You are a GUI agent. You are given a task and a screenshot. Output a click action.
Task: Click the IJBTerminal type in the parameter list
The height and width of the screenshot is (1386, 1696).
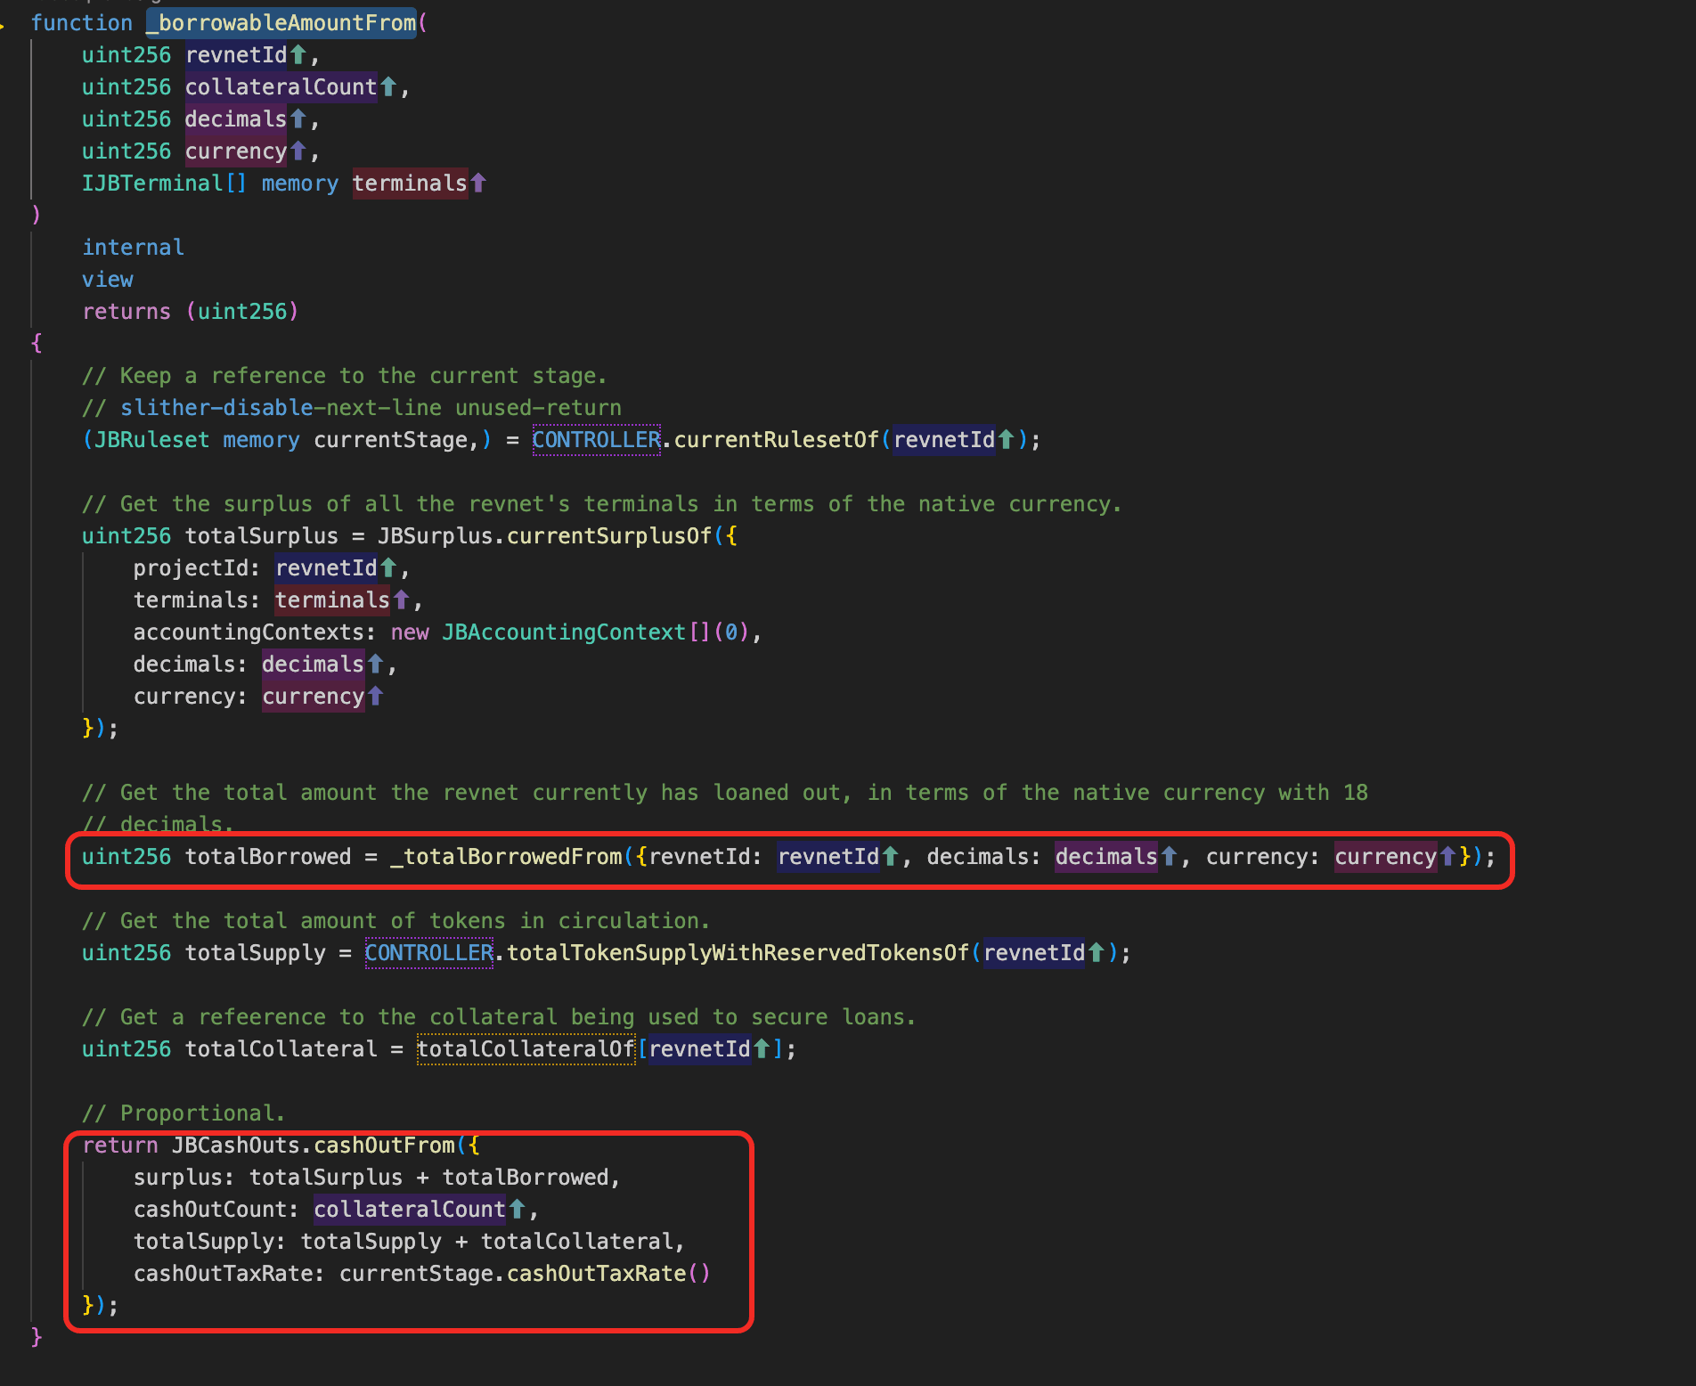click(151, 183)
